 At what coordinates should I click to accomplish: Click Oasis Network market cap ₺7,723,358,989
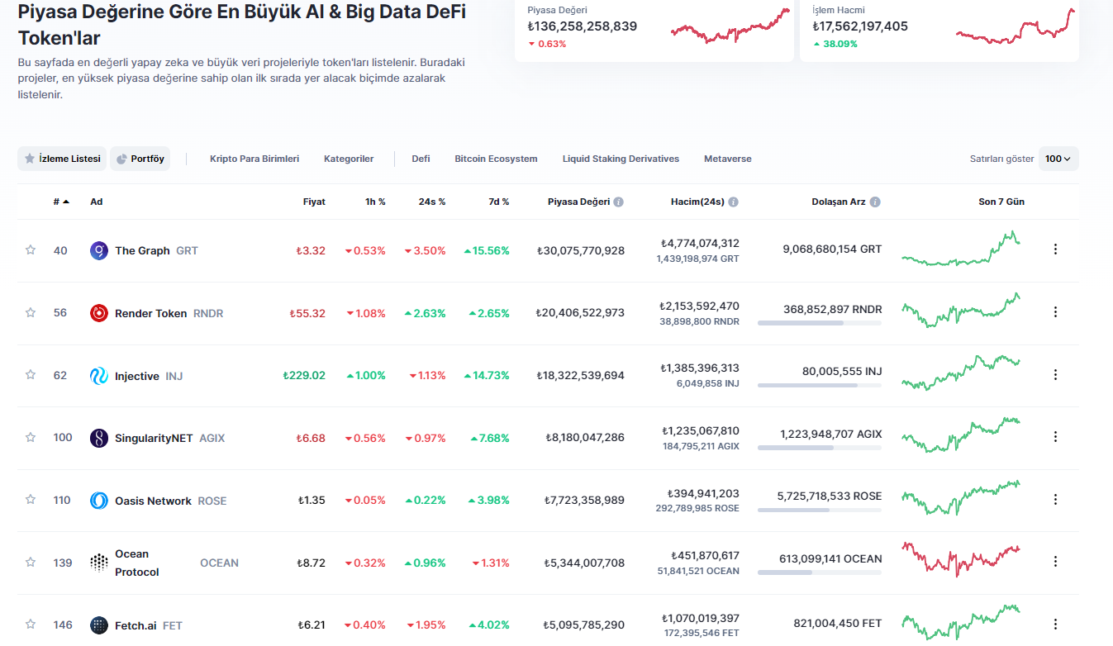tap(584, 501)
